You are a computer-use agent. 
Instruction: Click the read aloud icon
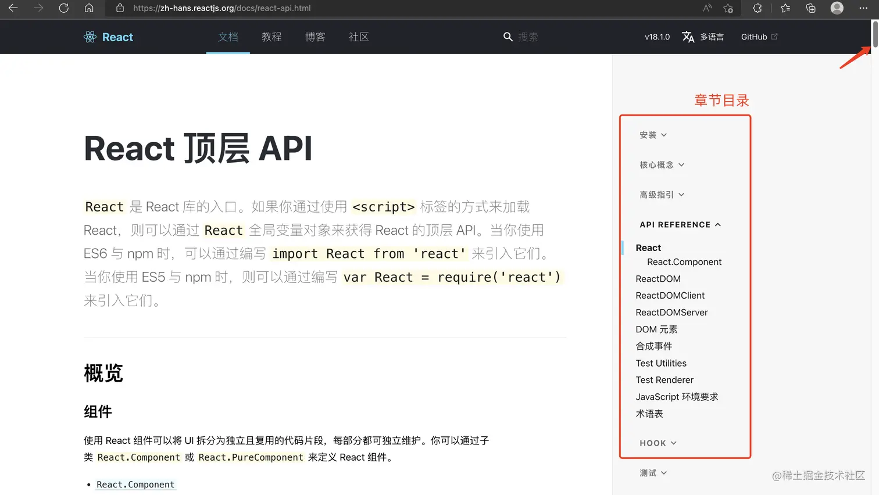click(707, 8)
